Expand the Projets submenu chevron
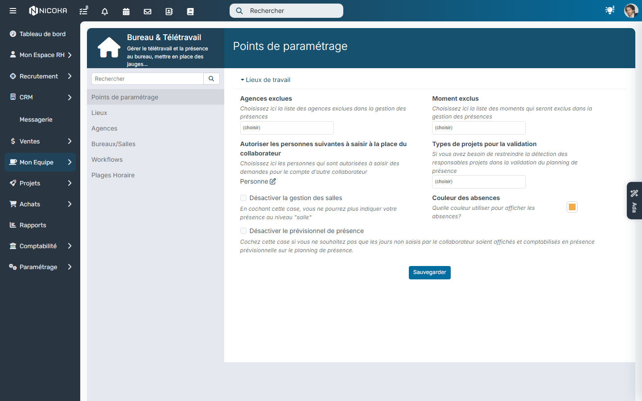 pyautogui.click(x=70, y=183)
